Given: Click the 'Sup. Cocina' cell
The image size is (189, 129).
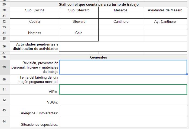Looking at the screenshot, I should [x=35, y=10].
